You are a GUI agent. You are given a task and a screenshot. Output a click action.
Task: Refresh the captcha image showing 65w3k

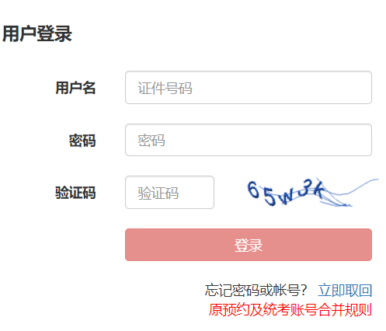point(312,193)
